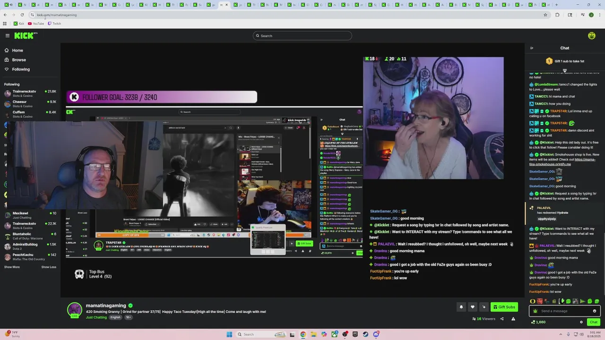Open chat settings gear icon
This screenshot has width=605, height=340.
tap(581, 322)
